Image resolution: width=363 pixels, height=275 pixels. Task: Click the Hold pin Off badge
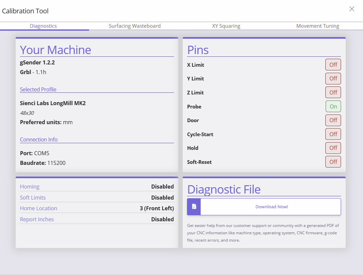point(333,148)
